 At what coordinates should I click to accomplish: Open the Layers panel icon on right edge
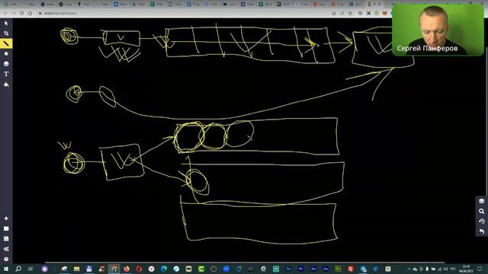coord(481,201)
